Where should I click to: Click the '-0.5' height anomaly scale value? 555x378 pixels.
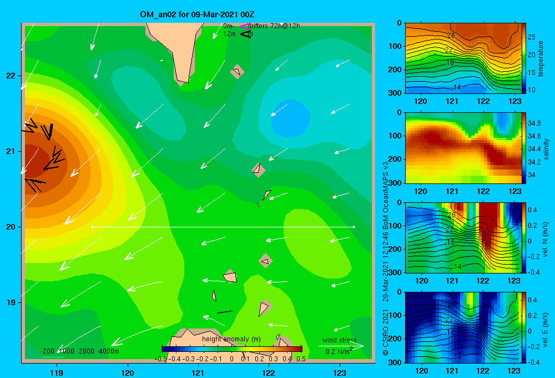coord(161,359)
